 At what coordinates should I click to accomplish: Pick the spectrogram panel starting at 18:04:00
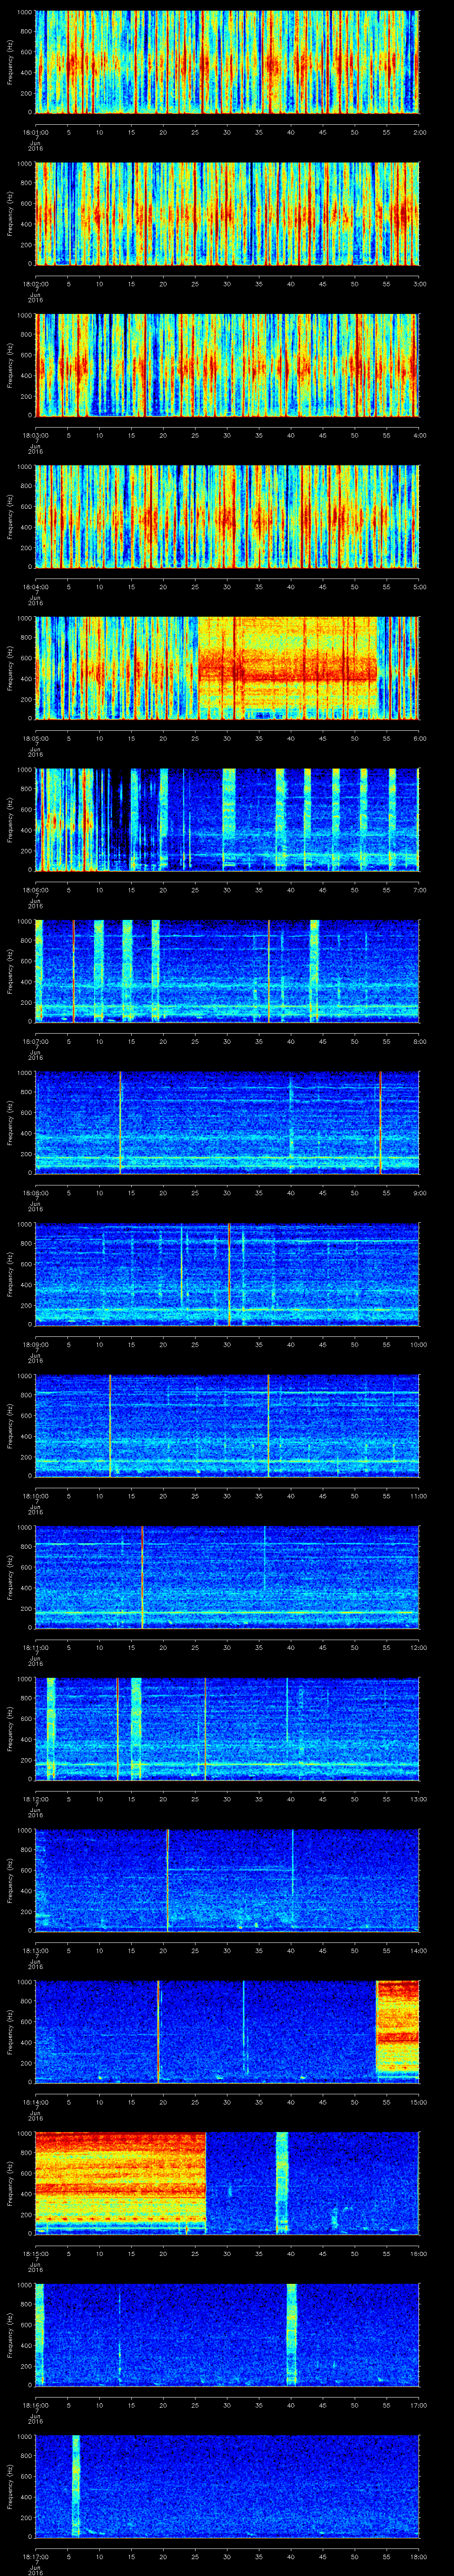point(227,516)
